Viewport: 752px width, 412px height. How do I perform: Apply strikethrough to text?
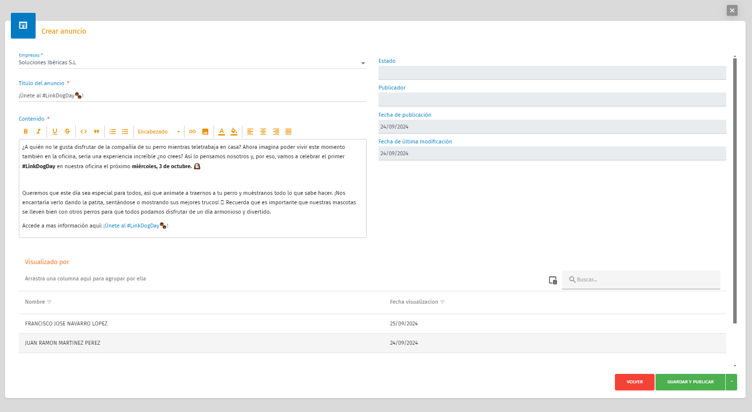[x=67, y=132]
